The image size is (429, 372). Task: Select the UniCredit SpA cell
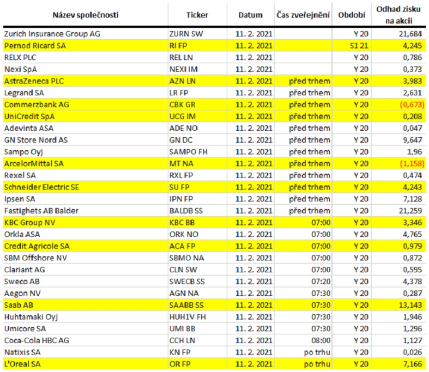coord(86,116)
